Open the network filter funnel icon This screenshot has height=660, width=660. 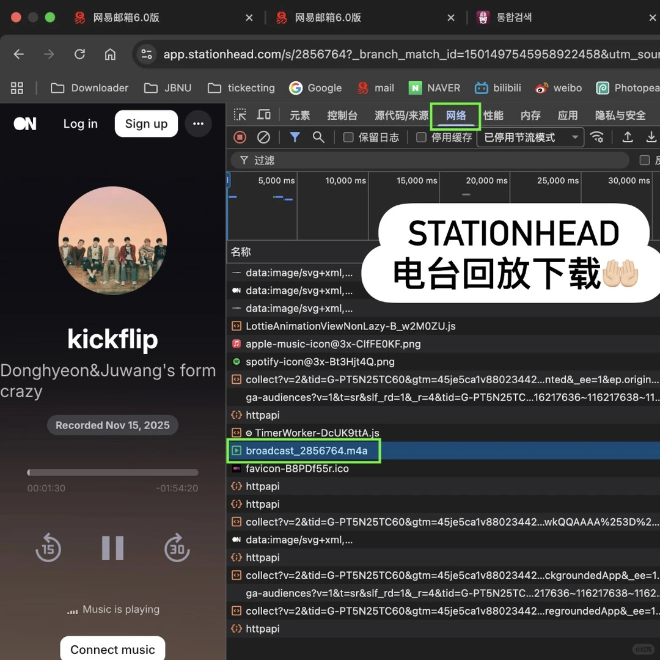tap(295, 137)
